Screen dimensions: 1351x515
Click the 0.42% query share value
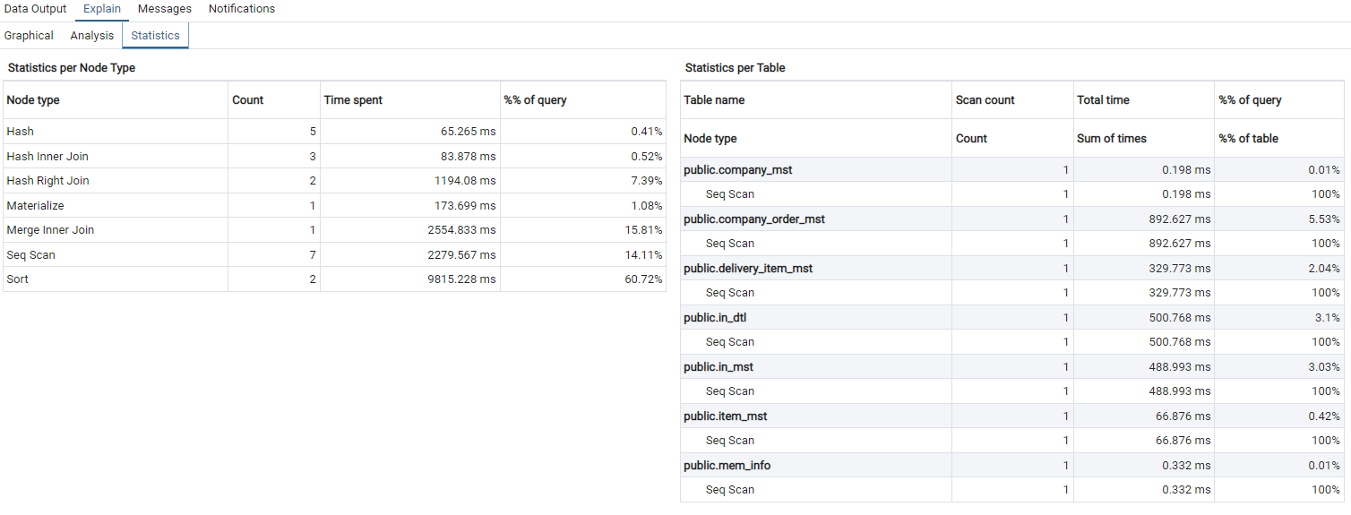click(1323, 416)
